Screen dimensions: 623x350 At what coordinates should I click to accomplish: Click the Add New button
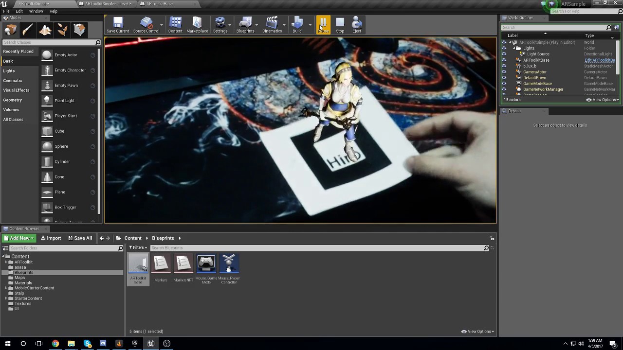pos(18,238)
